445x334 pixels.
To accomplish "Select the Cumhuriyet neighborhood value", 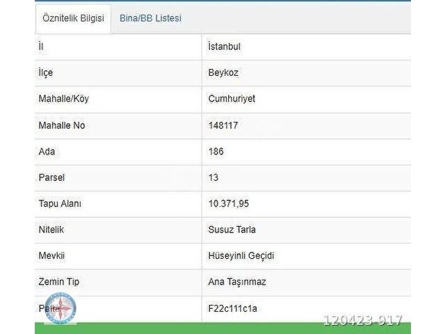I will coord(232,99).
